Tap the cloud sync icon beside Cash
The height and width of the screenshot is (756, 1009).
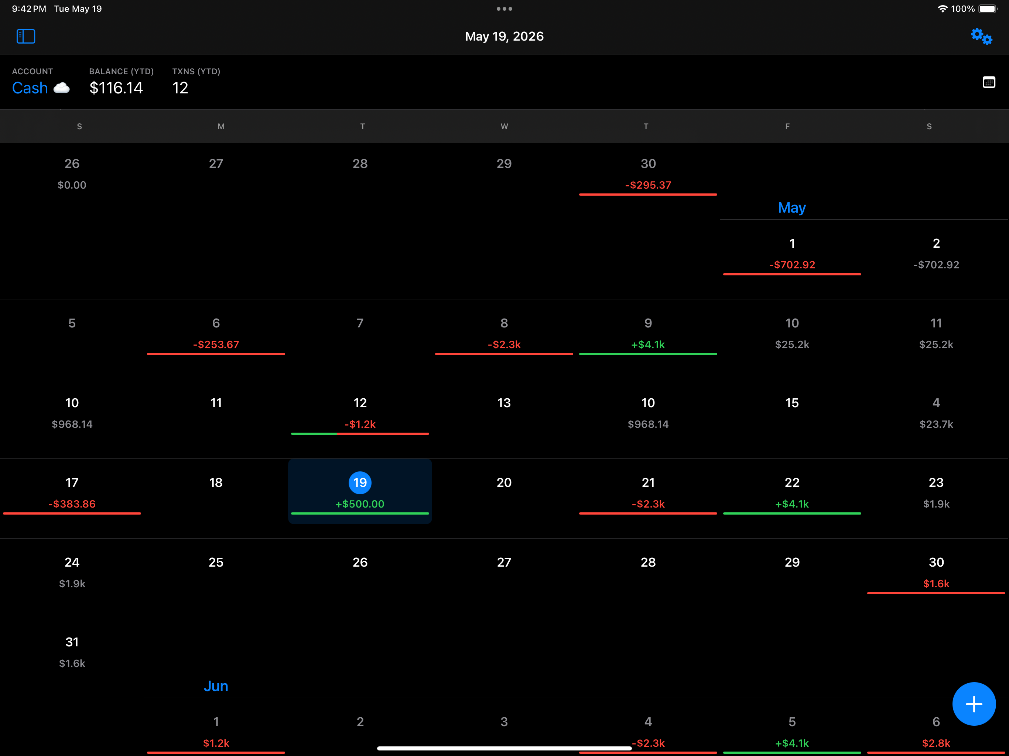62,88
